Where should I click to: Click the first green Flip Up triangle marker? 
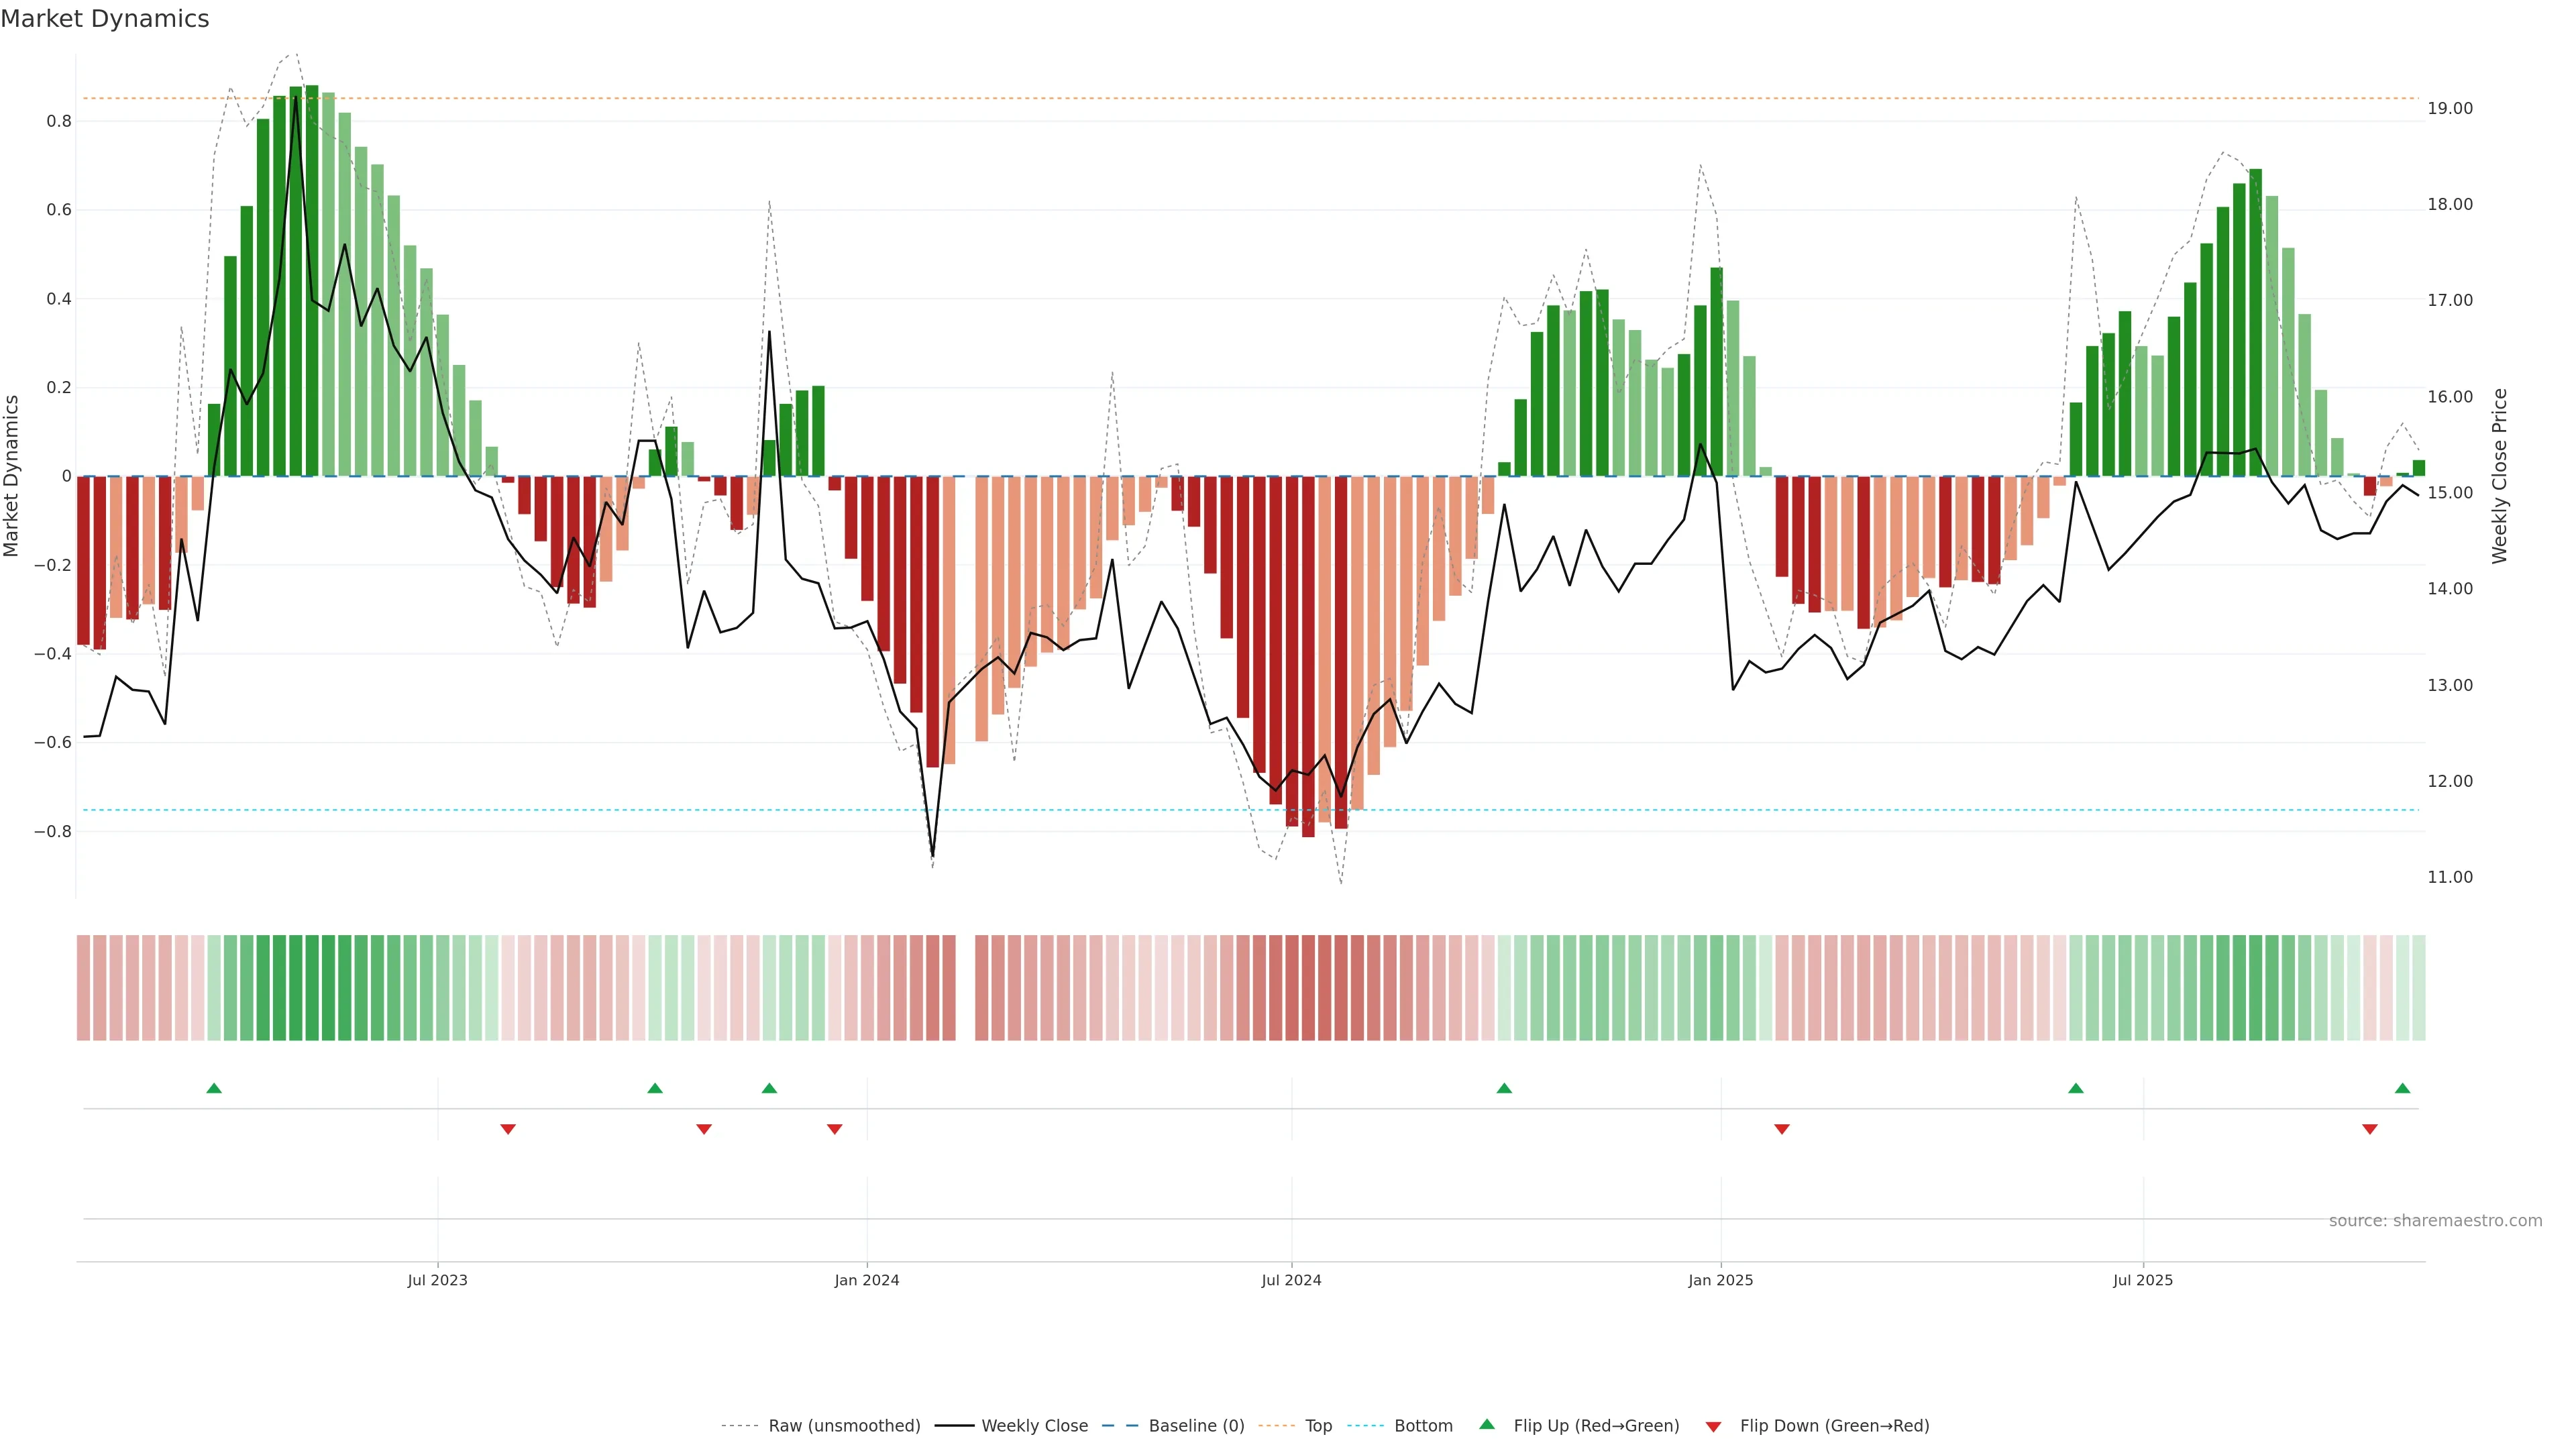point(214,1088)
